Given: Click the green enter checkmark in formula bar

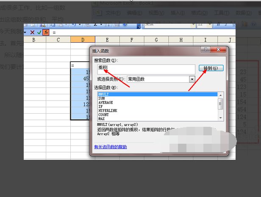Looking at the screenshot, I should pyautogui.click(x=39, y=32).
